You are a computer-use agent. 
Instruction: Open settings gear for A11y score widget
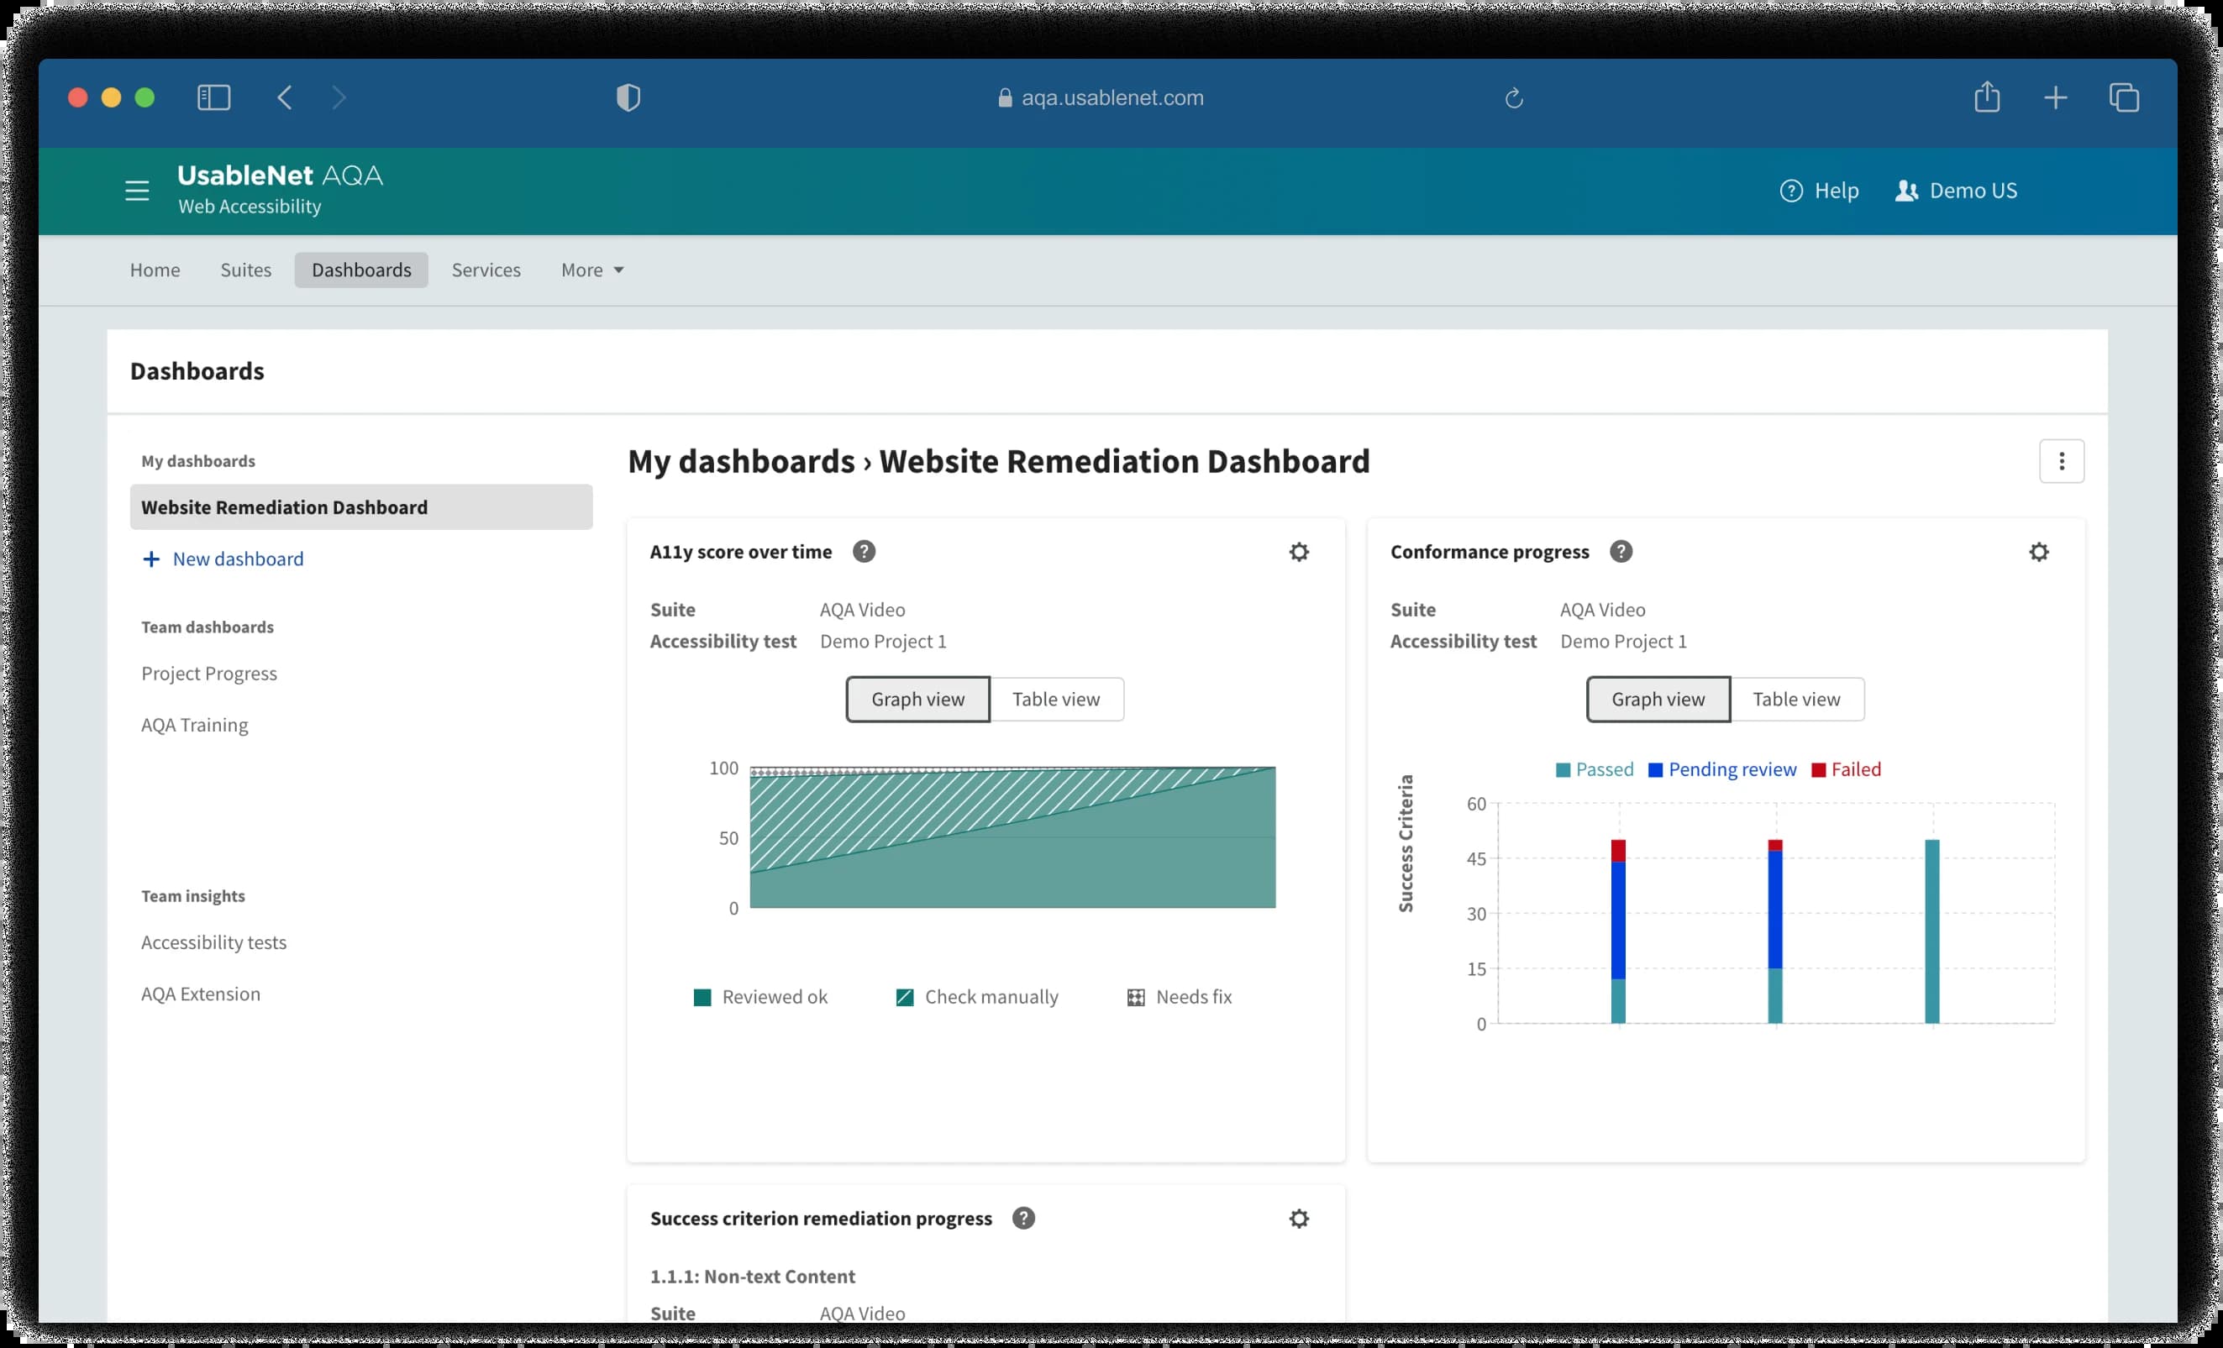click(x=1298, y=552)
